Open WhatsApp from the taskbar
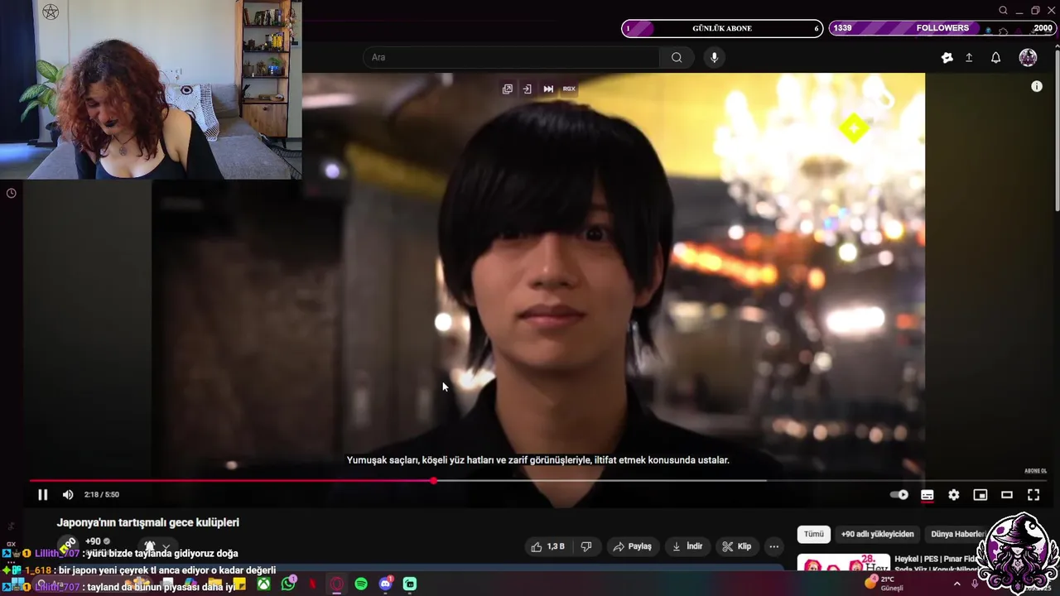1060x596 pixels. pyautogui.click(x=288, y=584)
